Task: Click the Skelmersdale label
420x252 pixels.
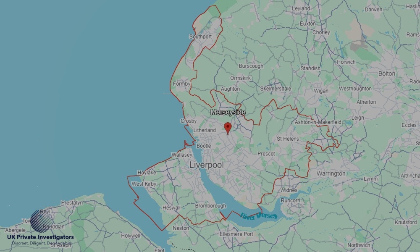Action: tap(276, 89)
